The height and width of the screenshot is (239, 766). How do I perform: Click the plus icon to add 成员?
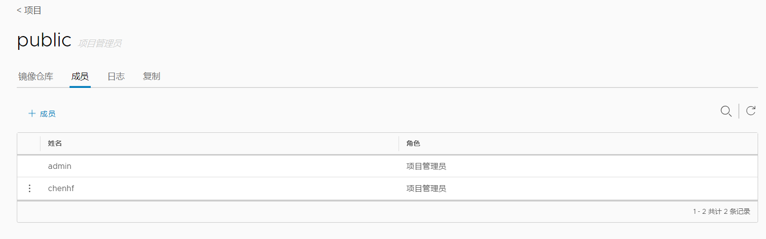(32, 114)
